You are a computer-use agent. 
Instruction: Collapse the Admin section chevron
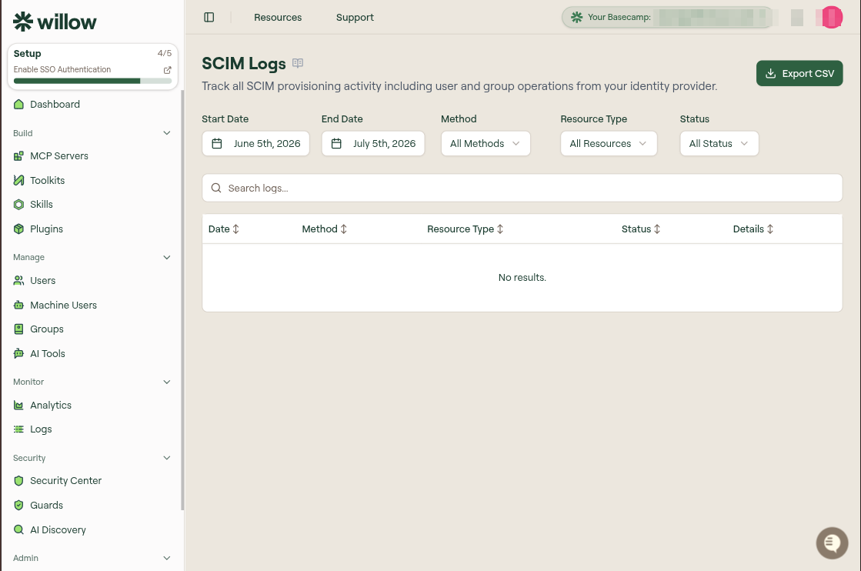[x=167, y=558]
